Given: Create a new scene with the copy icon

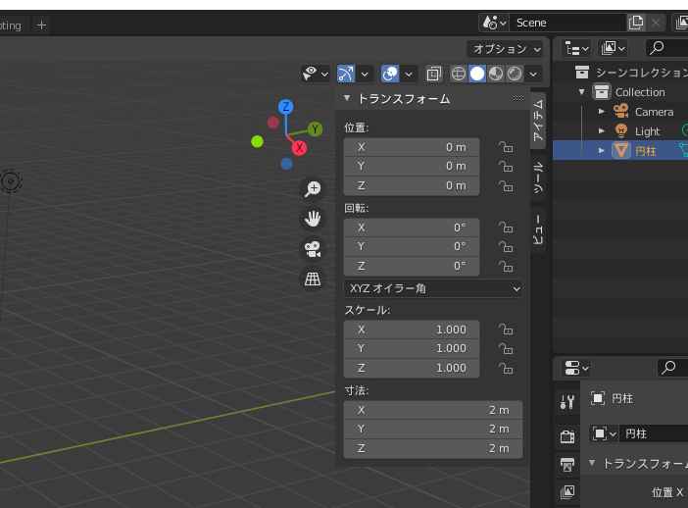Looking at the screenshot, I should (636, 23).
